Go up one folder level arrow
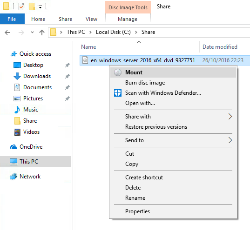The width and height of the screenshot is (250, 230). tap(42, 33)
